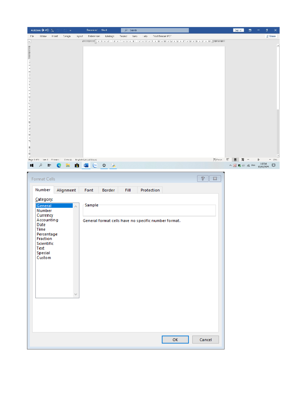
Task: Open the Alignment tab in Format Cells
Action: (x=66, y=190)
